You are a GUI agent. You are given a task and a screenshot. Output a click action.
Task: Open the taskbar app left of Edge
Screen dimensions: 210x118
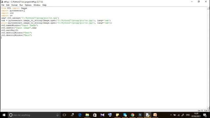click(x=72, y=115)
